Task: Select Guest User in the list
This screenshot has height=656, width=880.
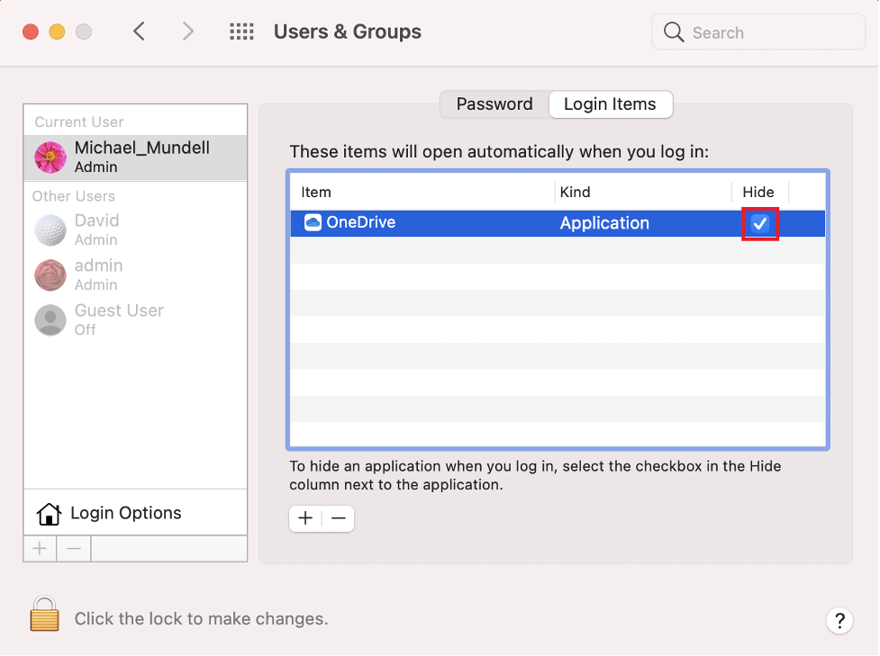Action: click(x=118, y=319)
